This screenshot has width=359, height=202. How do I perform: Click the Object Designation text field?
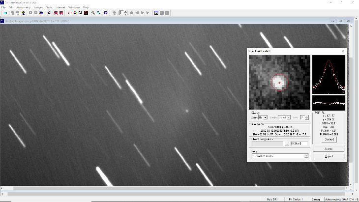pyautogui.click(x=299, y=144)
